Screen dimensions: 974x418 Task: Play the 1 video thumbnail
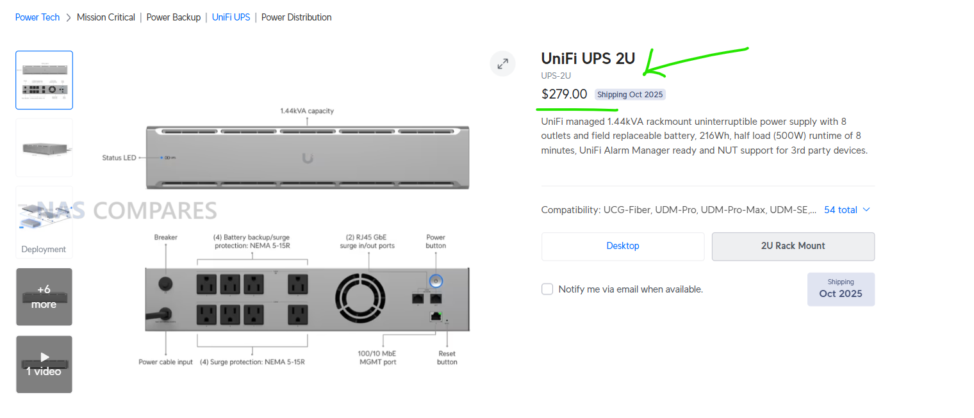(x=44, y=364)
